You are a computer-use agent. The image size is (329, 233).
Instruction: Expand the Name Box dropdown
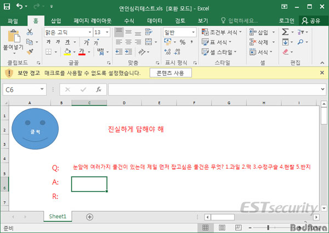pyautogui.click(x=42, y=89)
